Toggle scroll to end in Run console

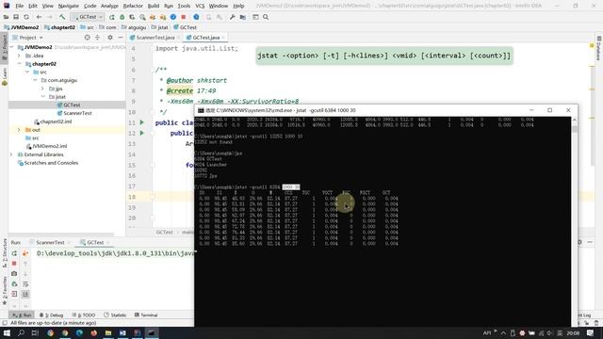pyautogui.click(x=25, y=294)
